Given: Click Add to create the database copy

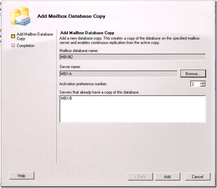Looking at the screenshot, I should [168, 176].
